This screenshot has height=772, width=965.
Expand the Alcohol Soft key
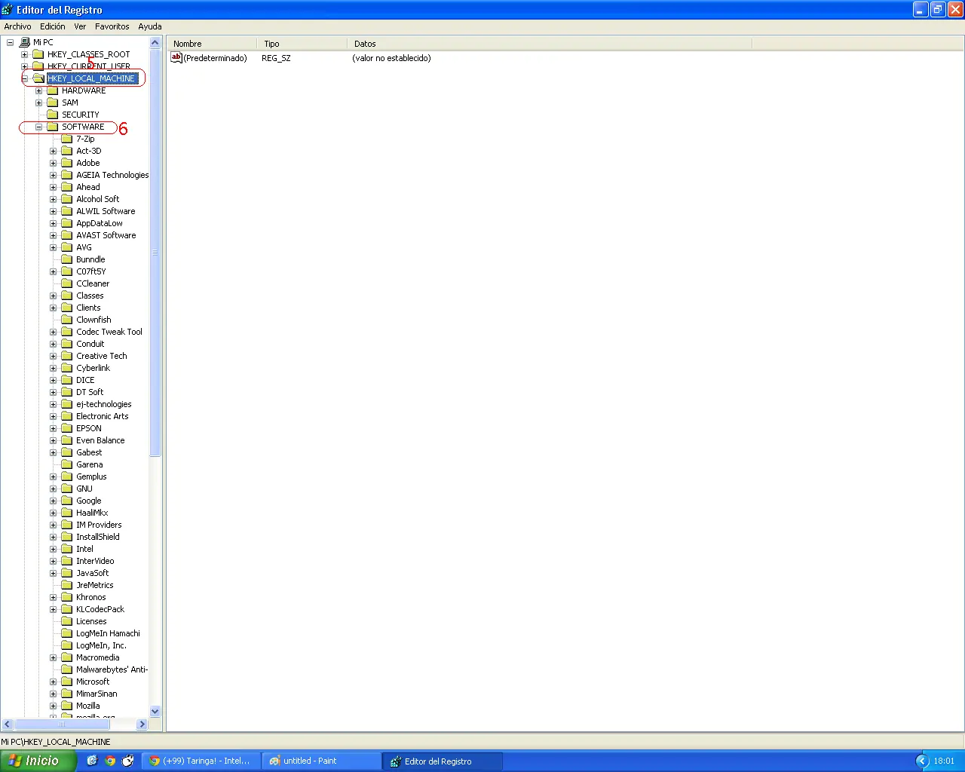click(54, 199)
